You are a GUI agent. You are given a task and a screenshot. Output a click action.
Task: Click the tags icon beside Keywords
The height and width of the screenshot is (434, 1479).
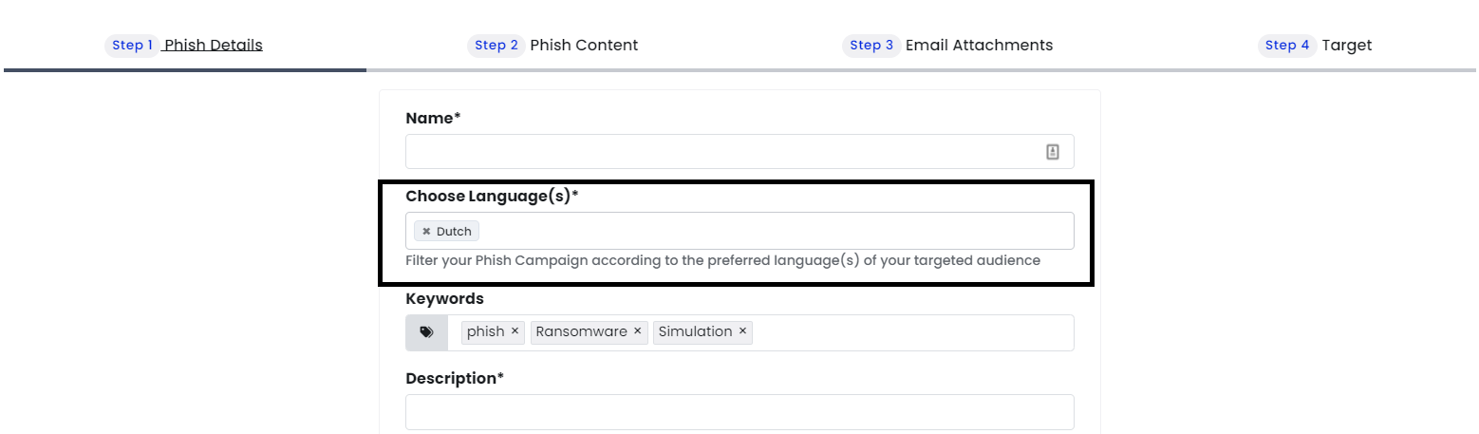pyautogui.click(x=427, y=332)
